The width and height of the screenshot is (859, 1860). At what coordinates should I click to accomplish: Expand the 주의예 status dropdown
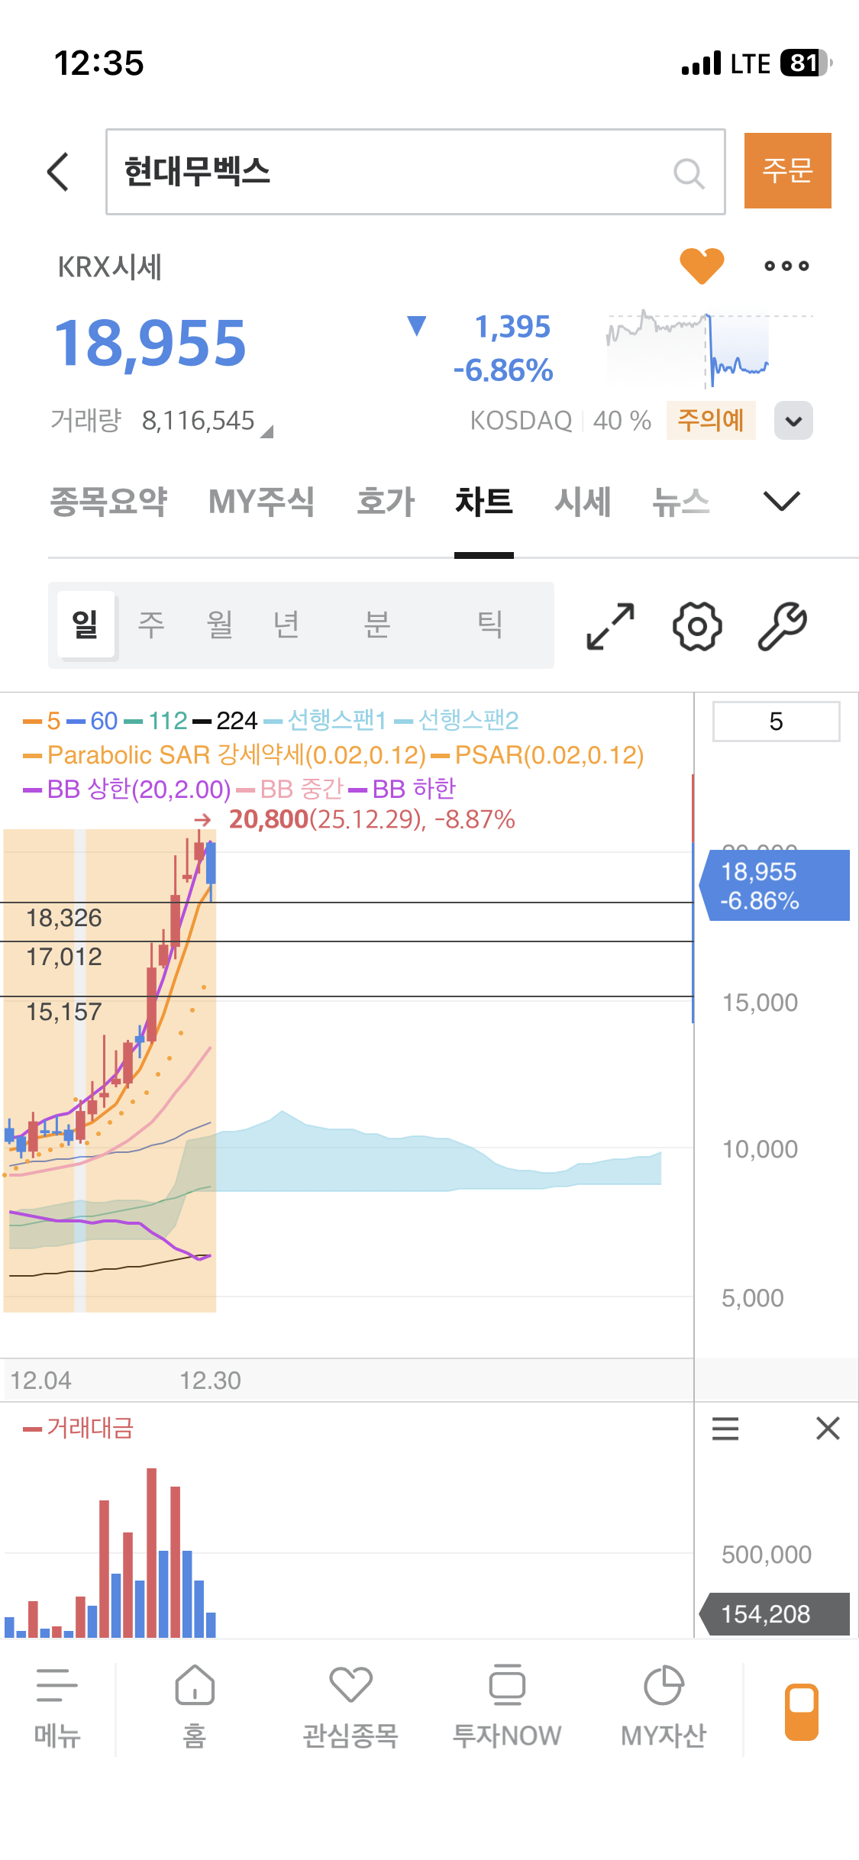793,421
